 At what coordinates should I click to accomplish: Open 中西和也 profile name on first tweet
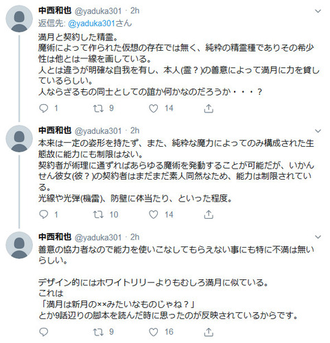click(x=55, y=10)
